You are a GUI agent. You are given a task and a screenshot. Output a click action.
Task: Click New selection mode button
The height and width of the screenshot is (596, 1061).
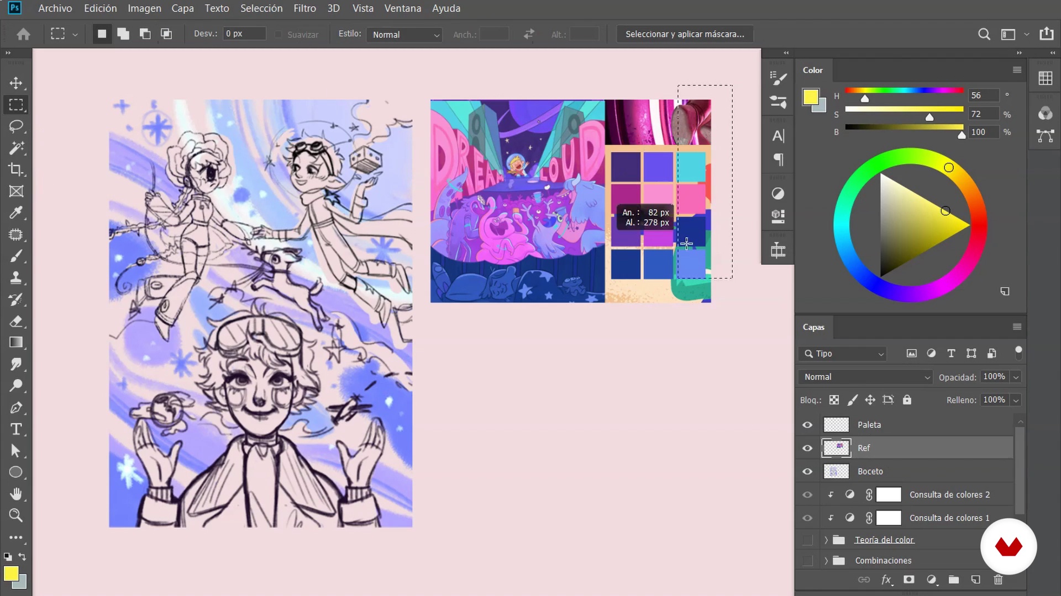coord(102,34)
